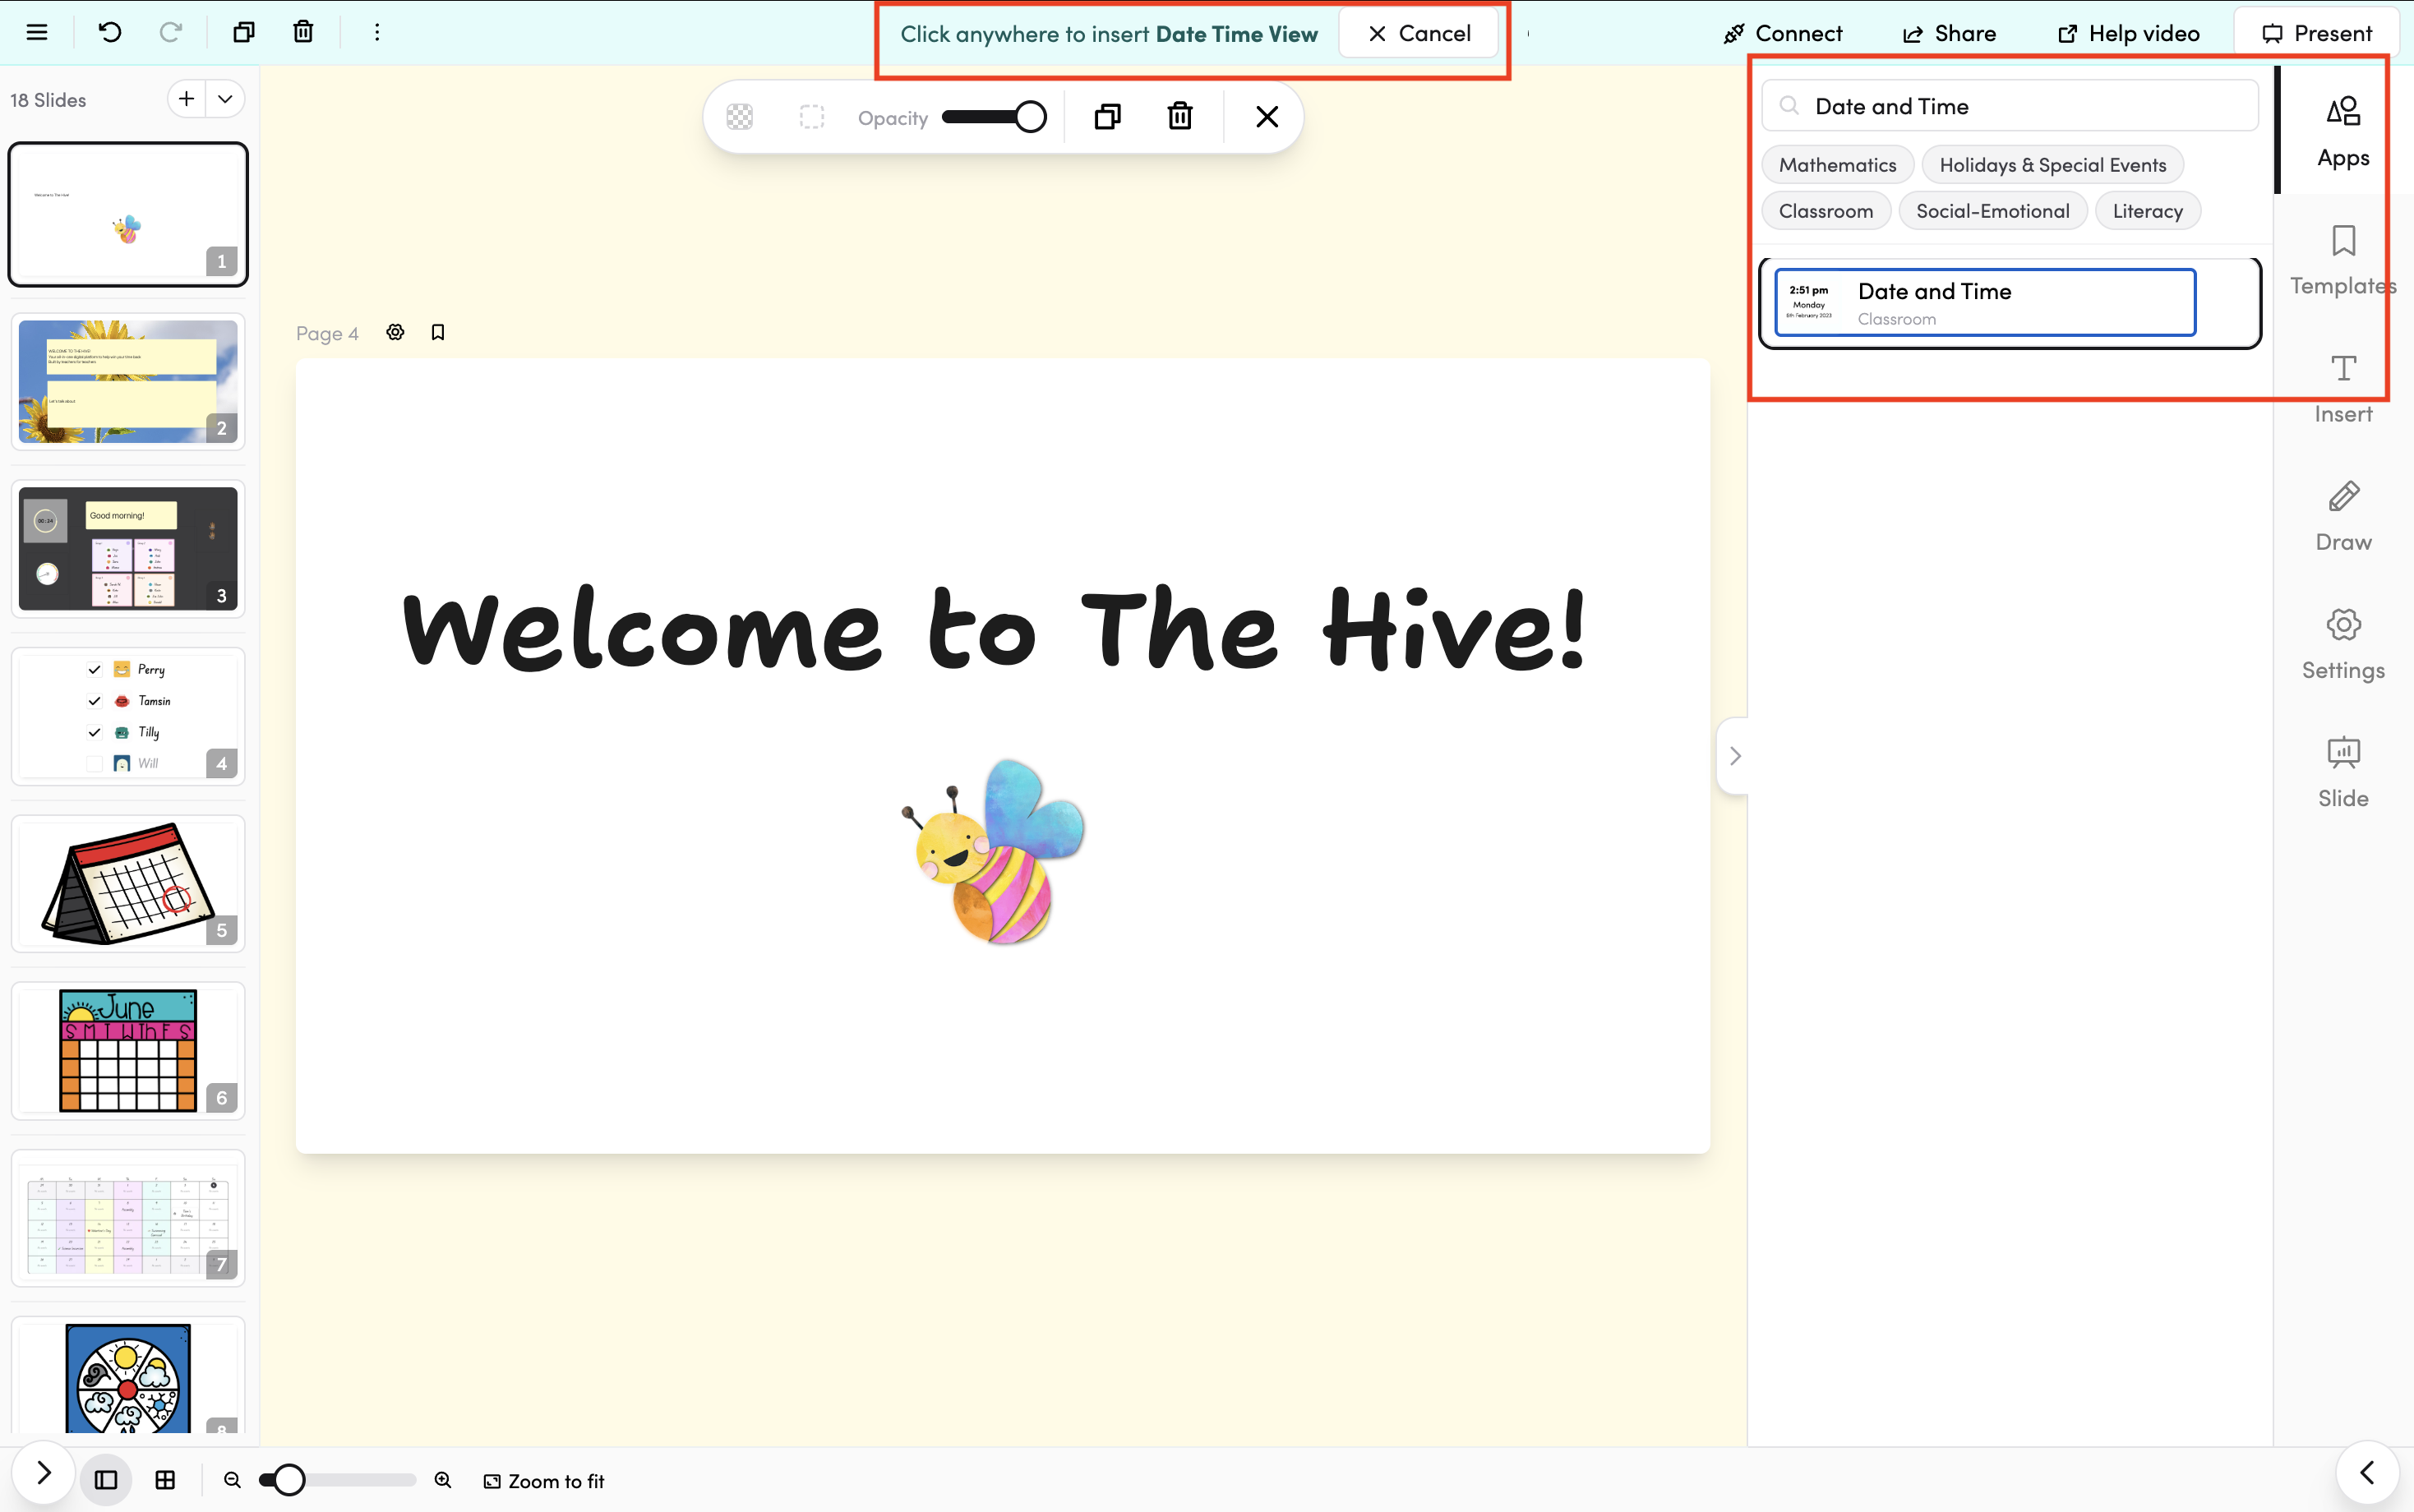Screen dimensions: 2414x1512
Task: Toggle the dashed border selection option
Action: (x=812, y=117)
